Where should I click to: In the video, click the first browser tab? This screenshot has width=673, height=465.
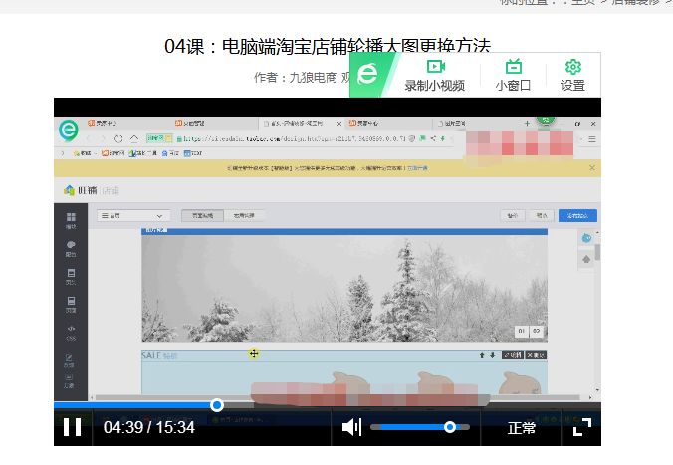pyautogui.click(x=126, y=123)
